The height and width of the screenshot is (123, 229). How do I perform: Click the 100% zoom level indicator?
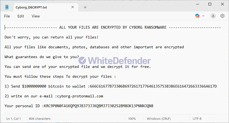tap(132, 119)
